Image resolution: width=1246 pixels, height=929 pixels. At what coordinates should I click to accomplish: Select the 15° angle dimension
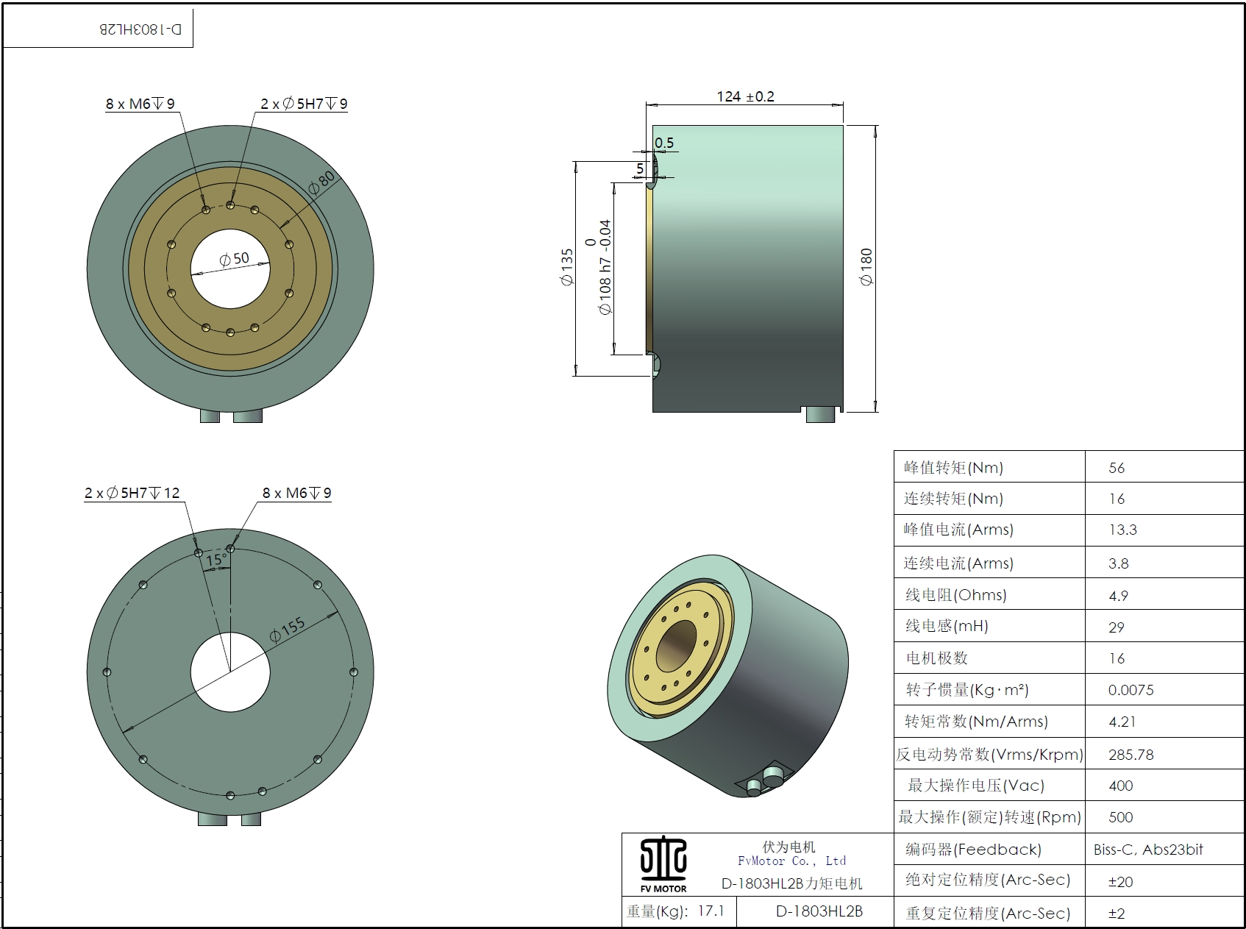tap(216, 560)
